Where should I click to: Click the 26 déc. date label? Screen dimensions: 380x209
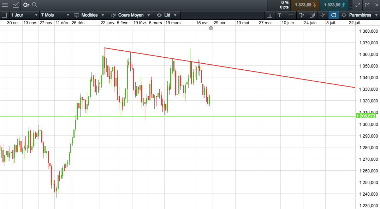click(x=78, y=23)
